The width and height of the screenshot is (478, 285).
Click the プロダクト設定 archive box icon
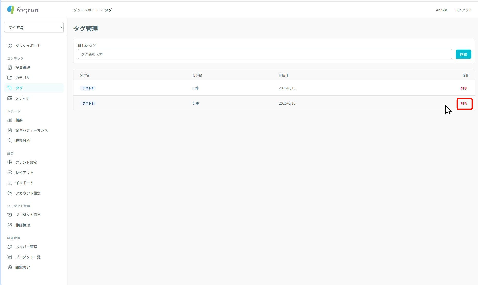[10, 215]
